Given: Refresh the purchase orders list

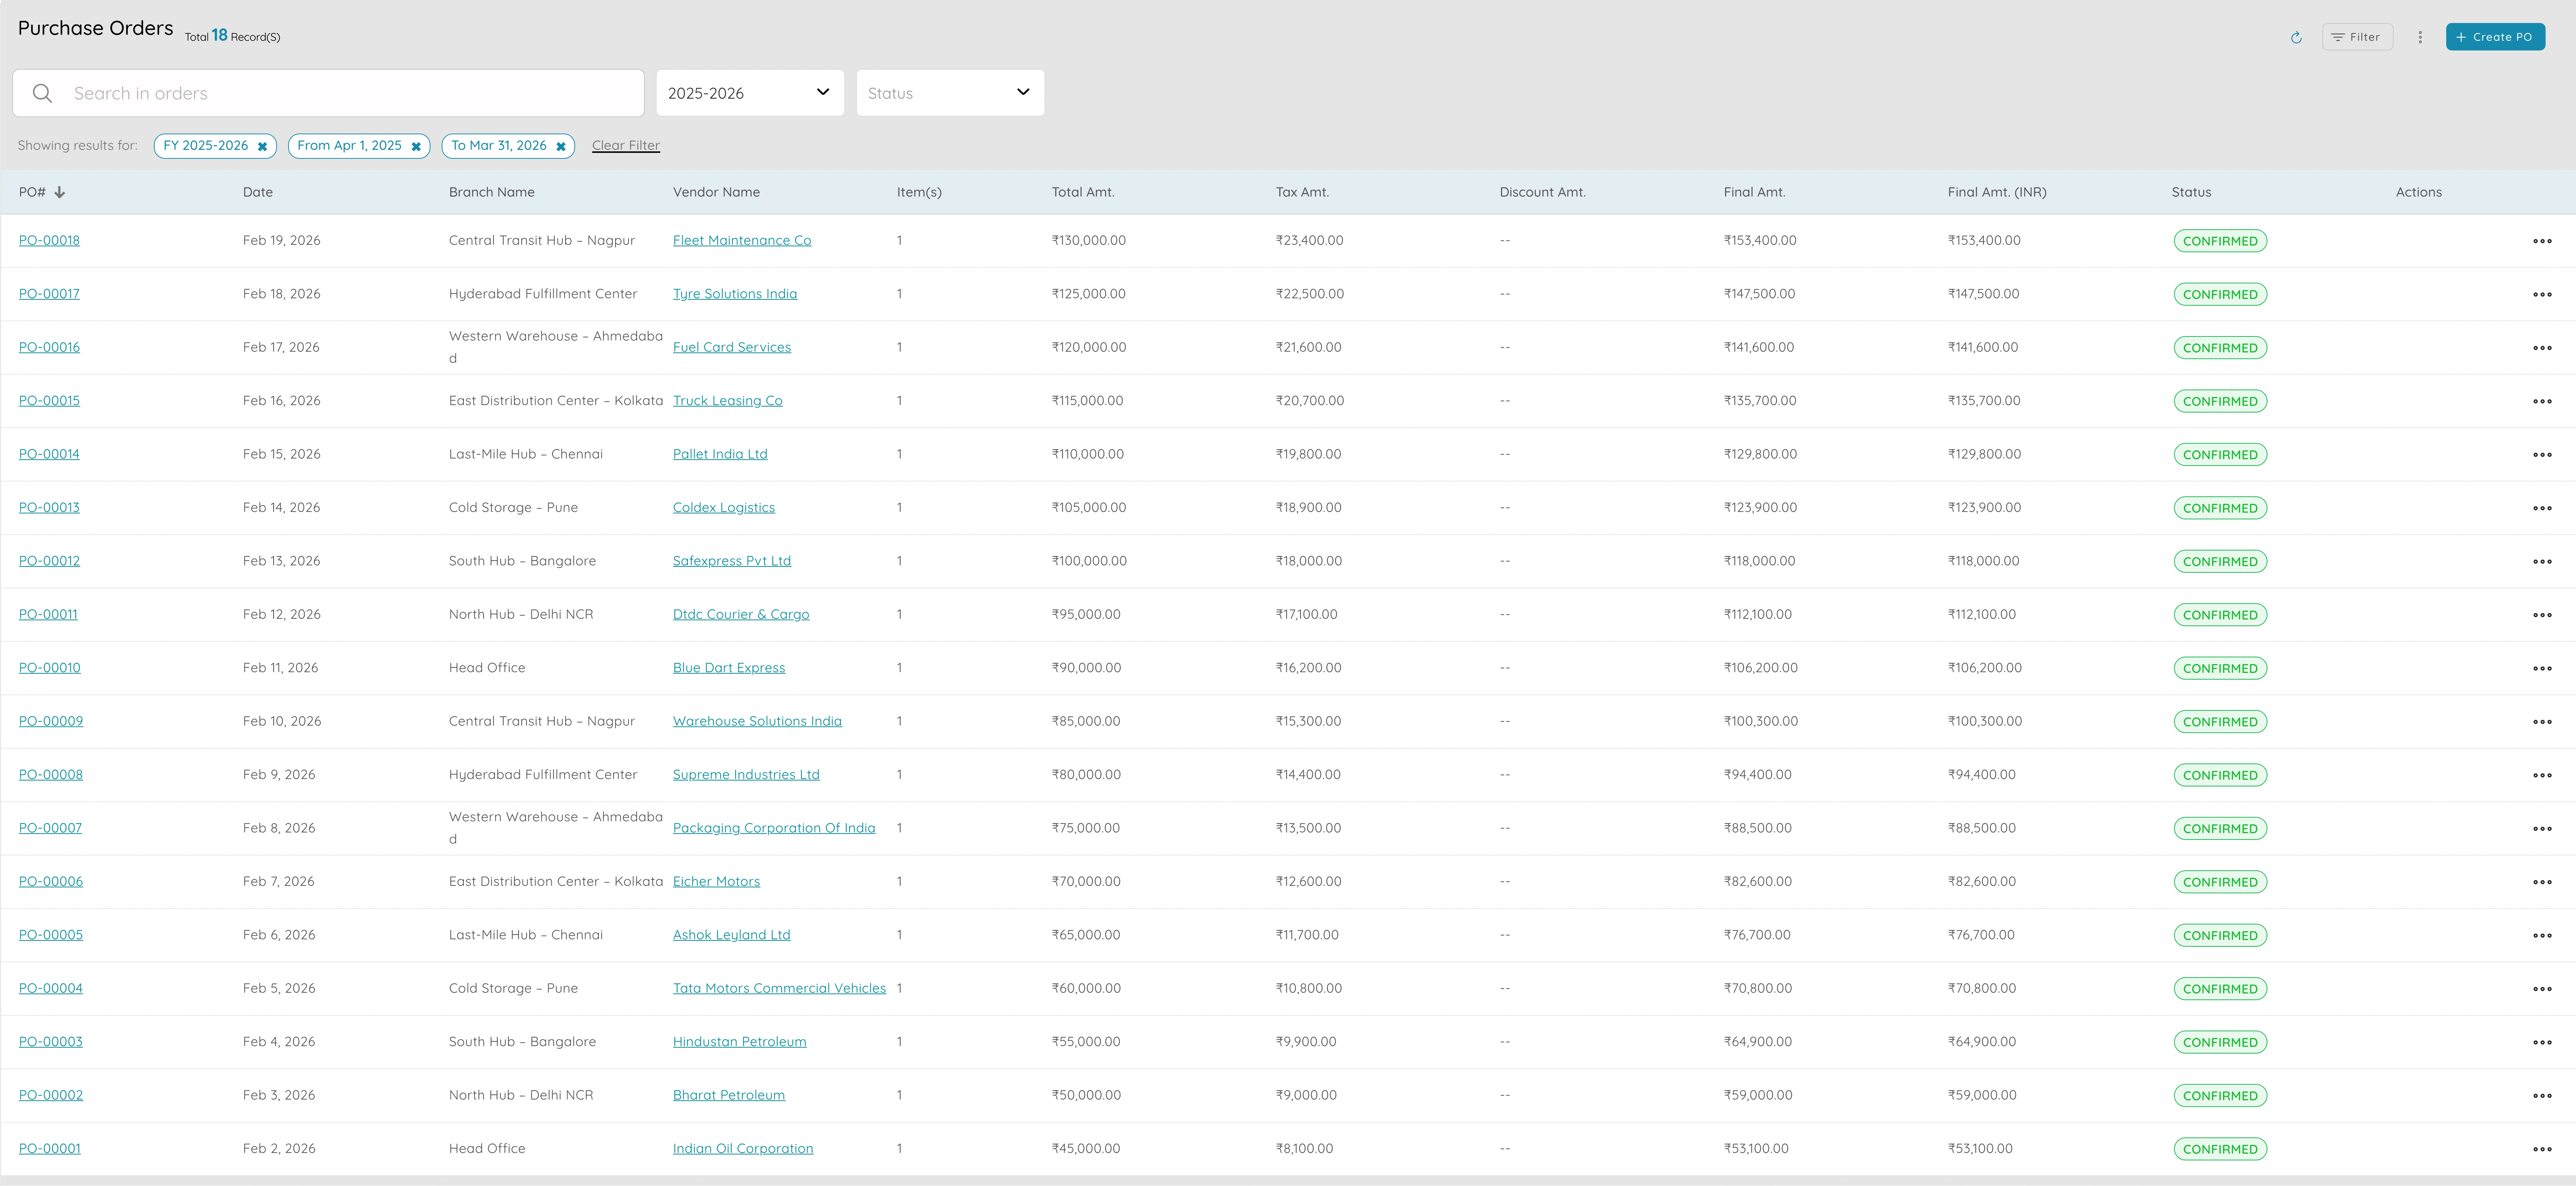Looking at the screenshot, I should [x=2296, y=37].
